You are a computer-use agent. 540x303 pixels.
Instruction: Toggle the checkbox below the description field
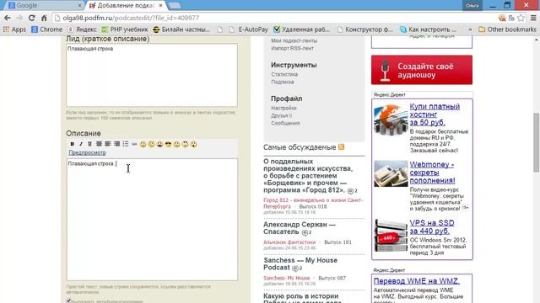point(69,300)
